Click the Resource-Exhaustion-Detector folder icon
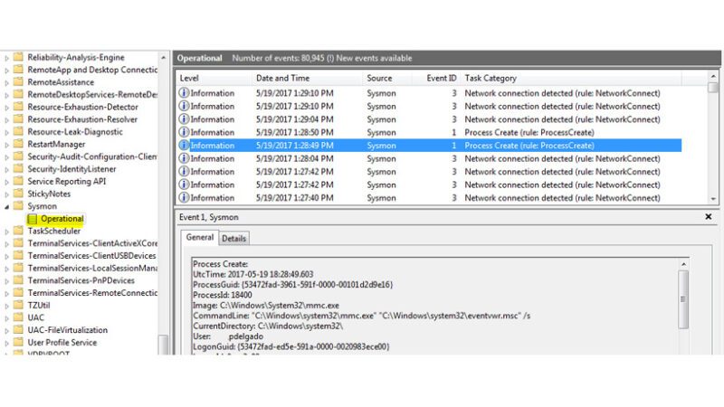 [x=18, y=107]
